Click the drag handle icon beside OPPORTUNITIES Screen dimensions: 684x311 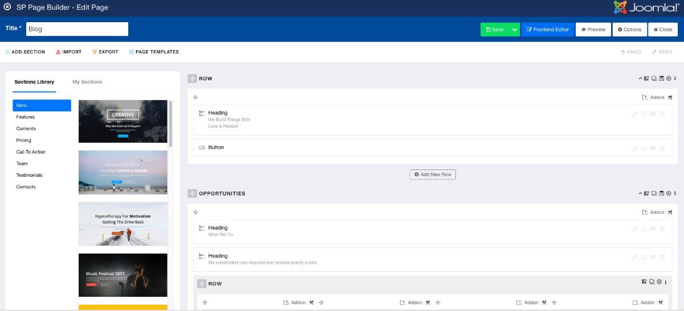pyautogui.click(x=192, y=194)
